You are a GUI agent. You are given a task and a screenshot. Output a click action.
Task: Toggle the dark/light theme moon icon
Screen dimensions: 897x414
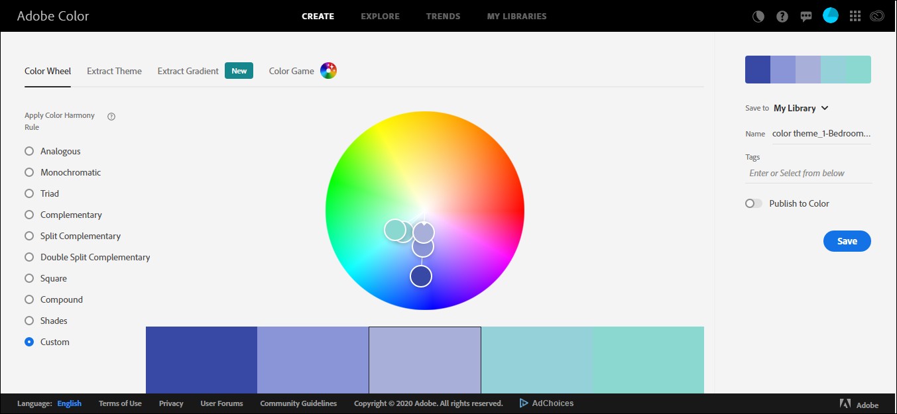coord(758,17)
